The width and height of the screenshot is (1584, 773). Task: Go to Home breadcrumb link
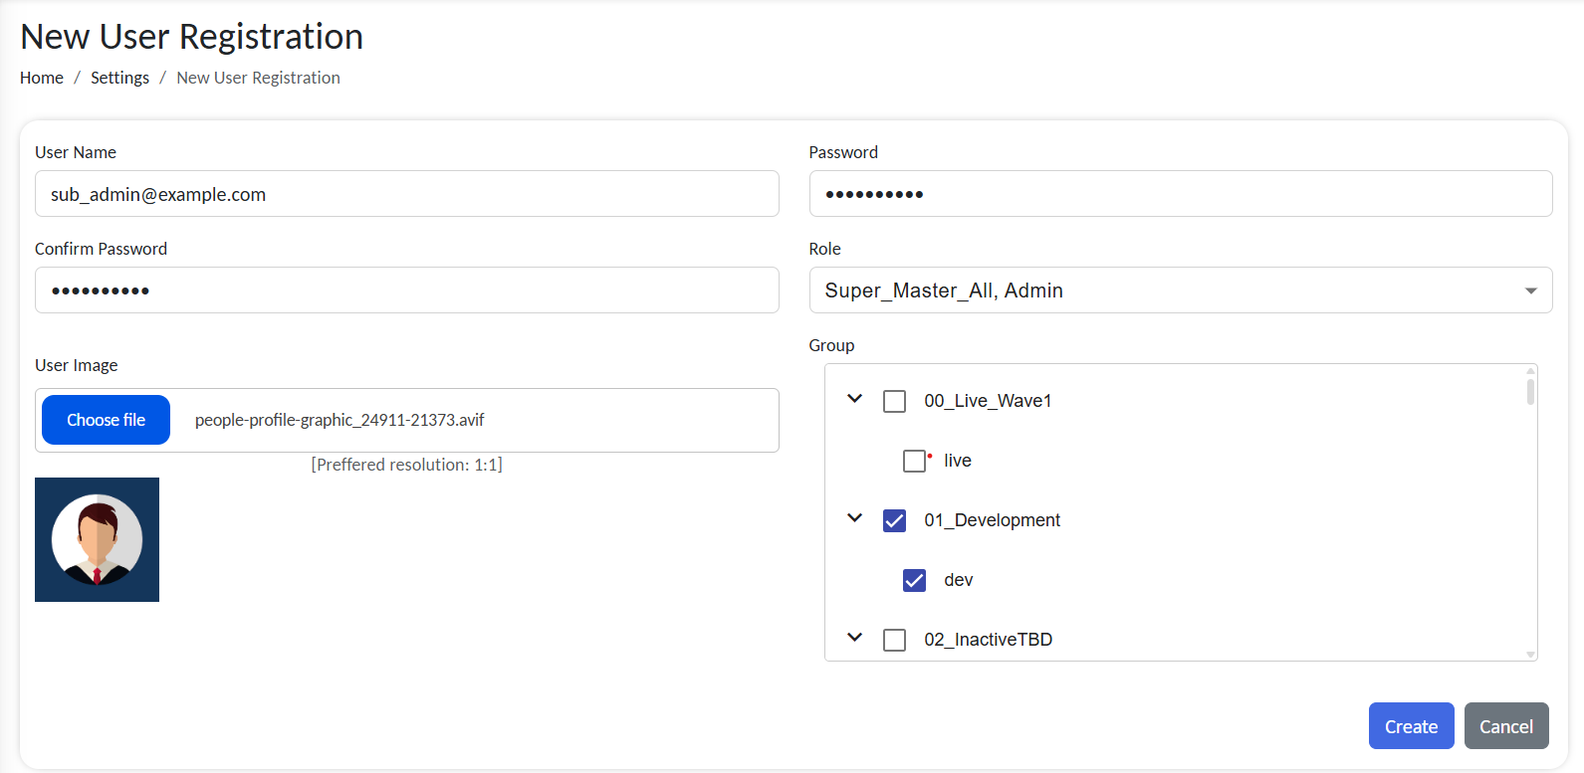coord(42,78)
